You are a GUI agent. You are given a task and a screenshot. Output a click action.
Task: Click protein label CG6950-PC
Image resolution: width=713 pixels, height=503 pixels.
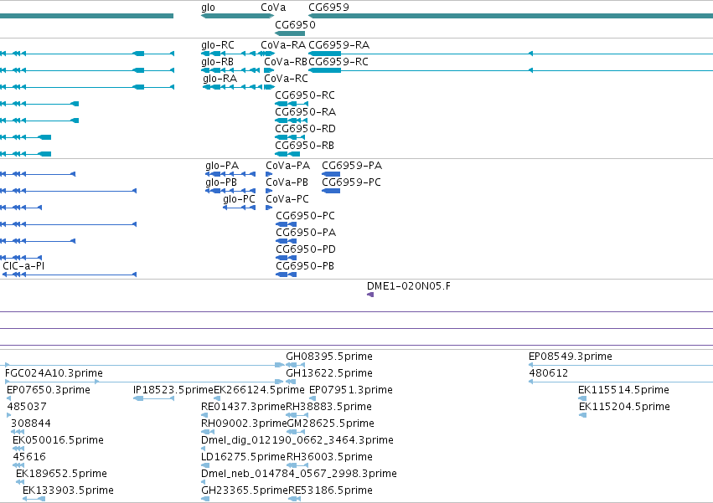point(306,216)
